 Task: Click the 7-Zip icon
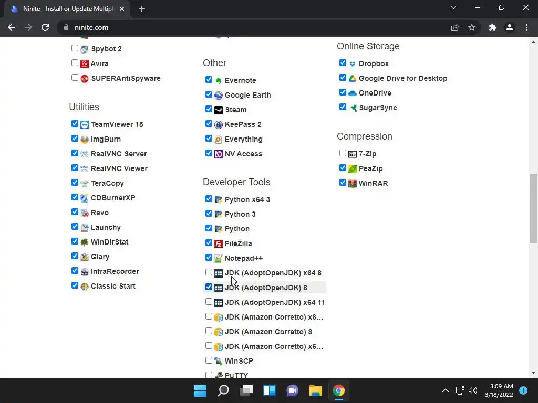click(353, 154)
